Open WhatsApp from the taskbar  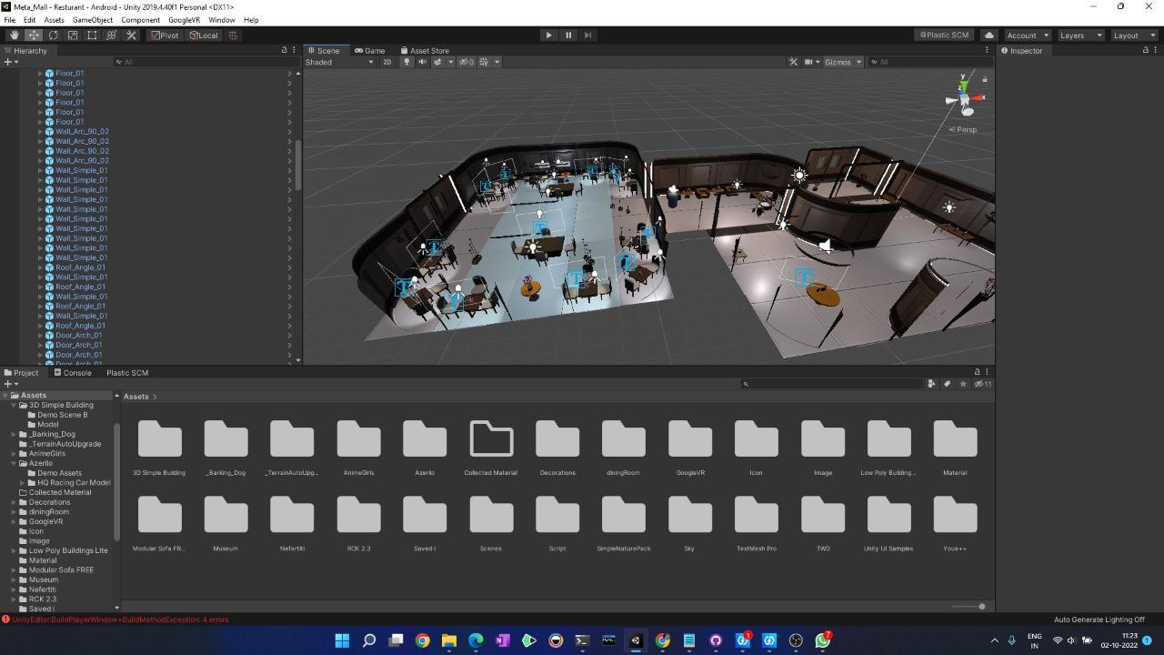point(823,640)
